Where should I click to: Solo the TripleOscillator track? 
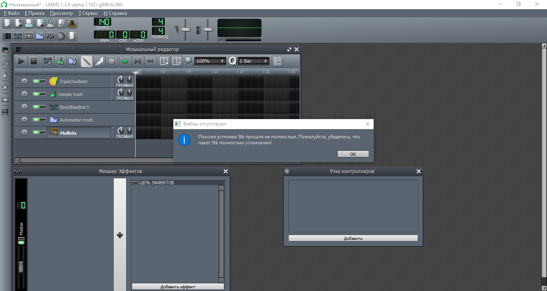tap(42, 82)
